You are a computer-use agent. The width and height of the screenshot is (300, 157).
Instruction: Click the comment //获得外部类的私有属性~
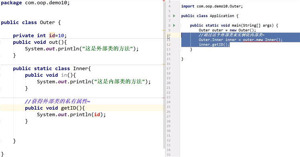[x=57, y=101]
